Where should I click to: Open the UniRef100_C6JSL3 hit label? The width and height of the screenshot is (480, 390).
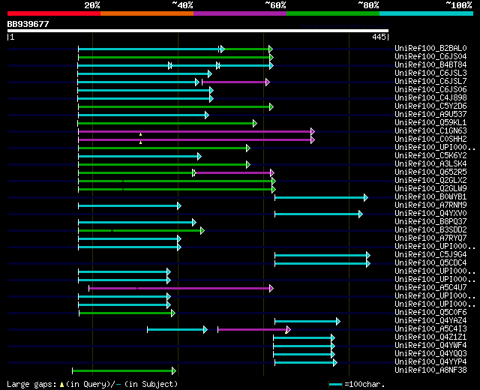pyautogui.click(x=430, y=73)
